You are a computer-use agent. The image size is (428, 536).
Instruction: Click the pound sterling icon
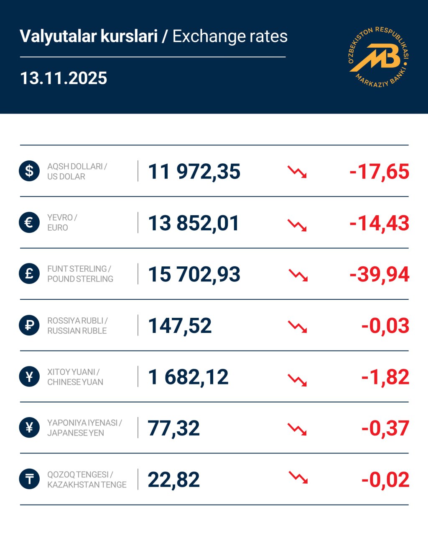coord(29,274)
